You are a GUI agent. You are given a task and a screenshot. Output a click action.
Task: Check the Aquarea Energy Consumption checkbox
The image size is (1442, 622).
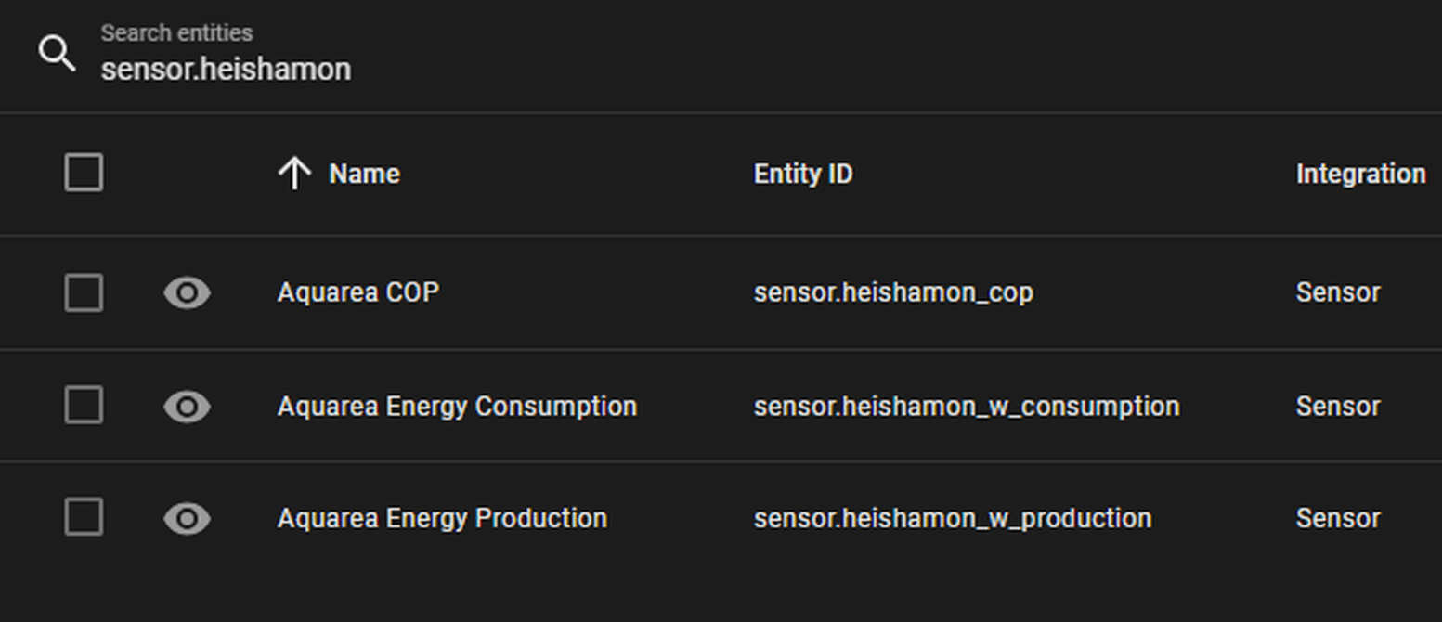pyautogui.click(x=84, y=406)
